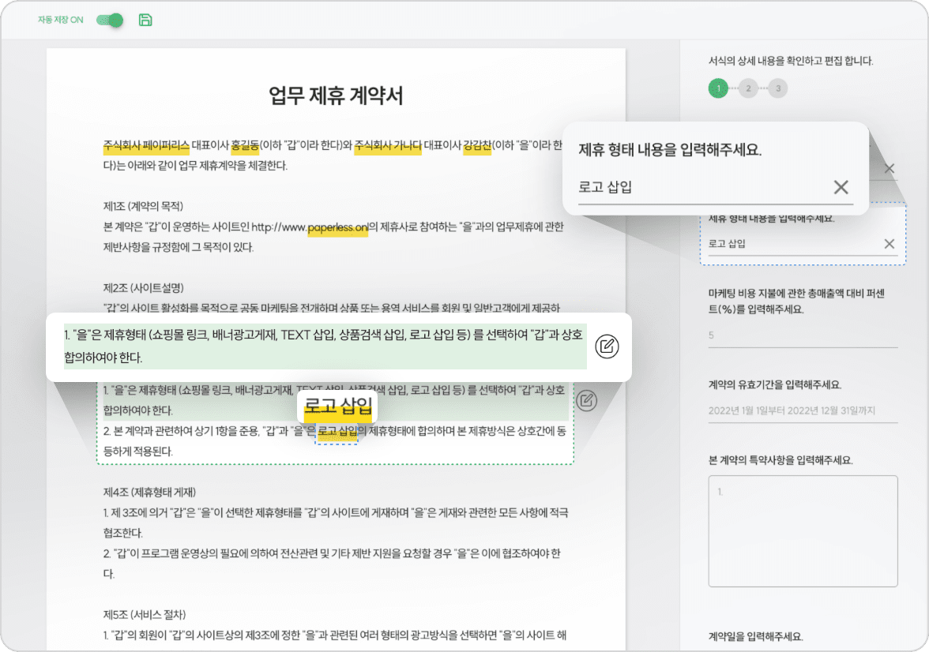
Task: Clear the popup input using its X icon
Action: pyautogui.click(x=841, y=187)
